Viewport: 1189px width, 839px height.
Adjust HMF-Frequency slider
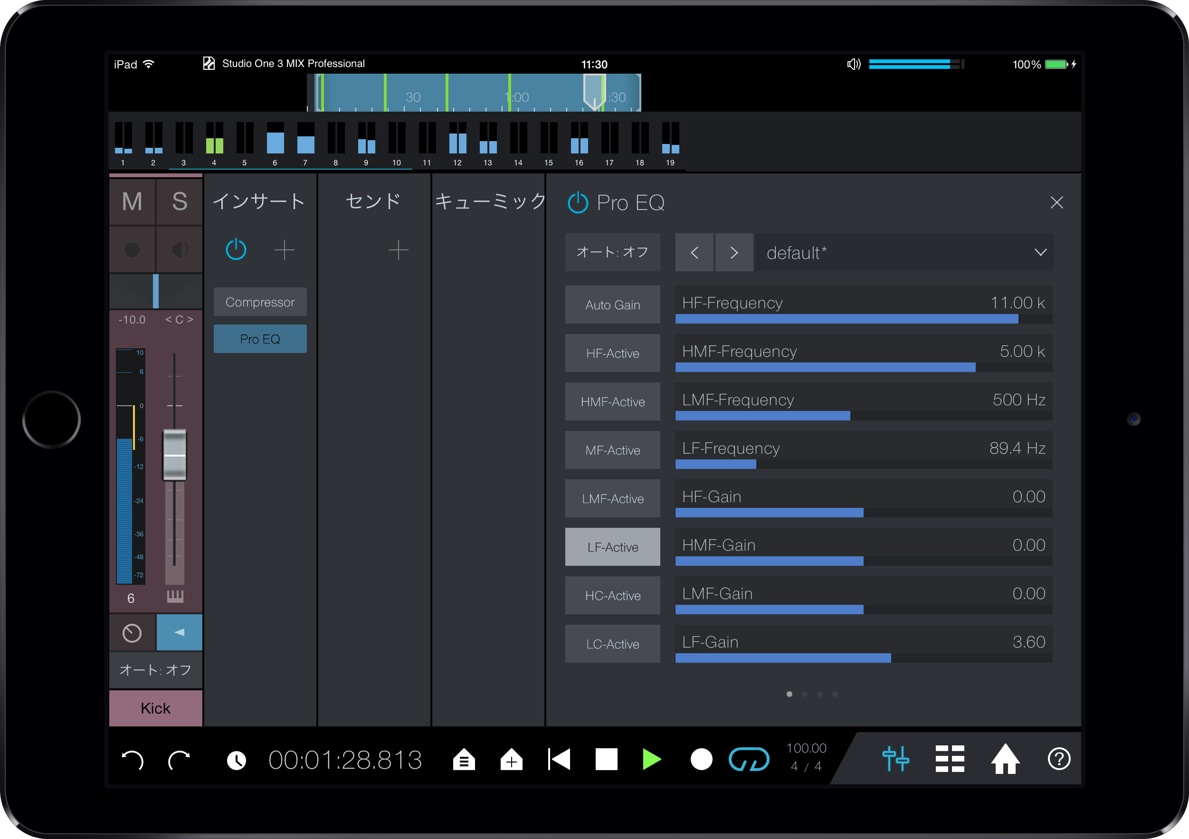864,354
